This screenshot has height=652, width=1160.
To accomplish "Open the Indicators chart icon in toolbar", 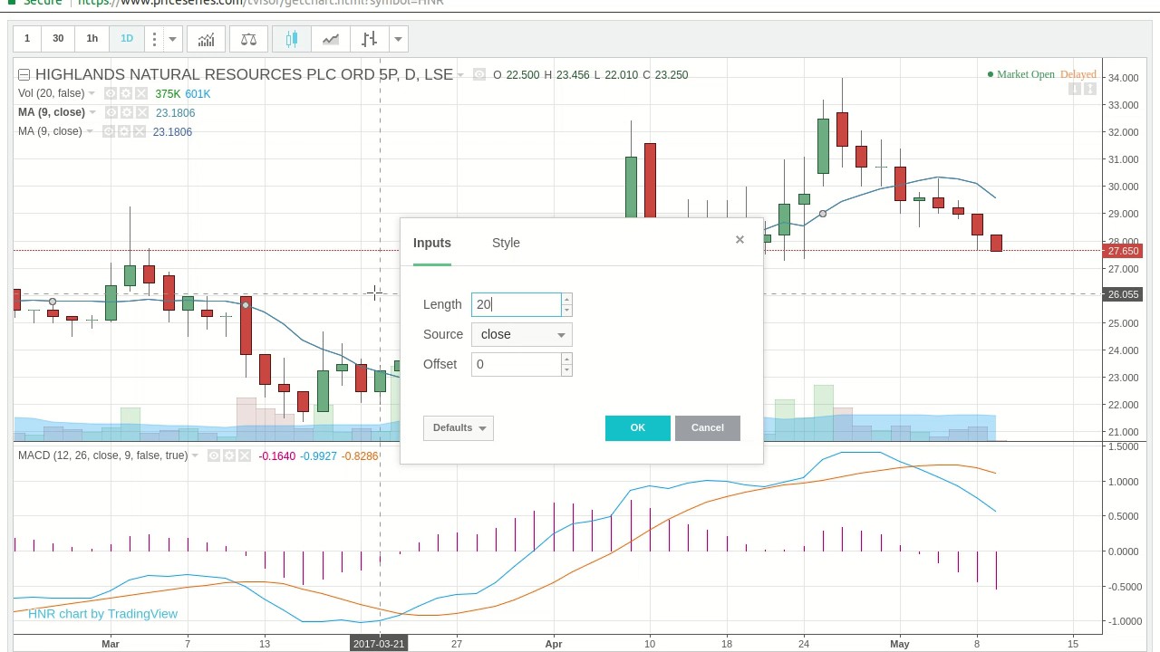I will [x=207, y=39].
